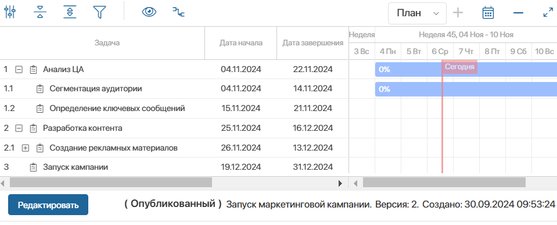Click the 8 Пт day header
Image resolution: width=557 pixels, height=225 pixels.
(493, 52)
